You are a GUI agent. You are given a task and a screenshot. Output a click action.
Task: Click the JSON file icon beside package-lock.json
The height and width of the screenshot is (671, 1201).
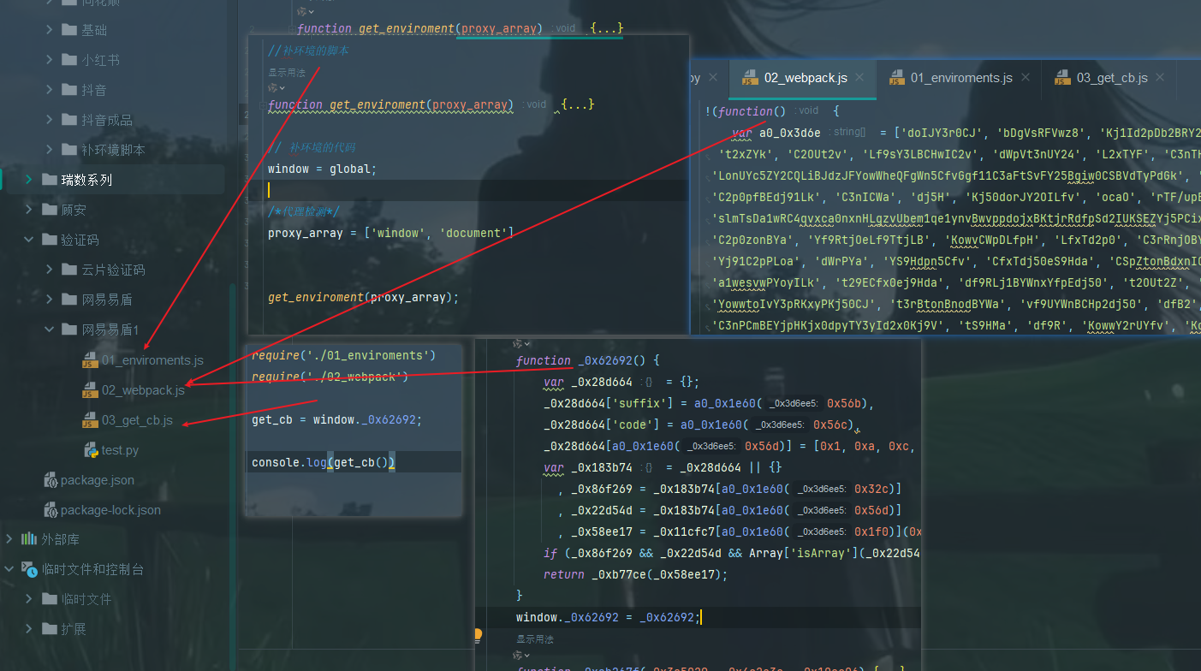point(51,510)
